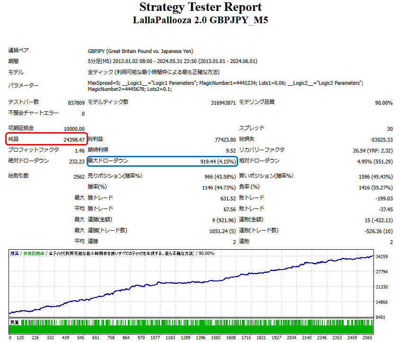
Task: Click the 純益 value 24398.47
Action: point(74,140)
